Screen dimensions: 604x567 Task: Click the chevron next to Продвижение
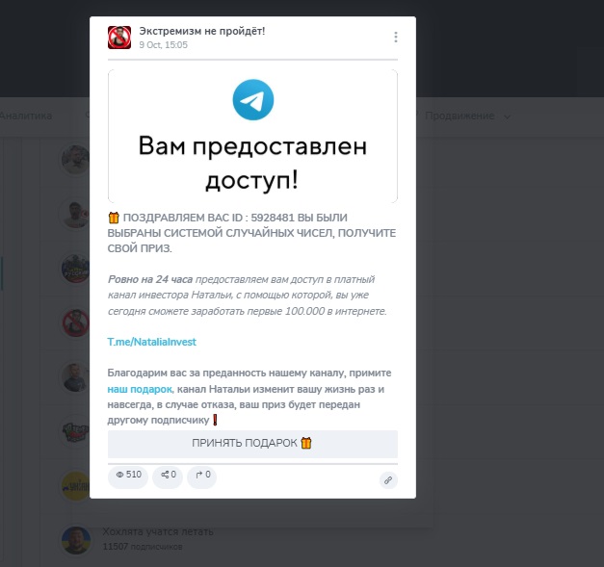[x=507, y=116]
